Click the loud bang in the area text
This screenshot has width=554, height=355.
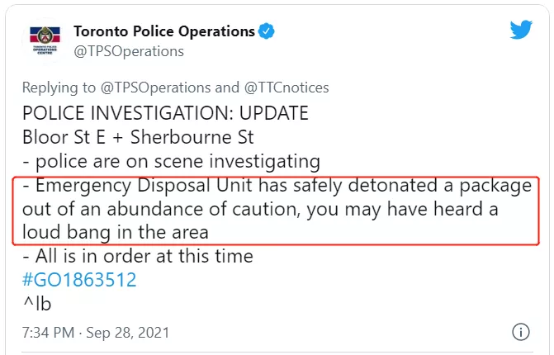pos(116,233)
